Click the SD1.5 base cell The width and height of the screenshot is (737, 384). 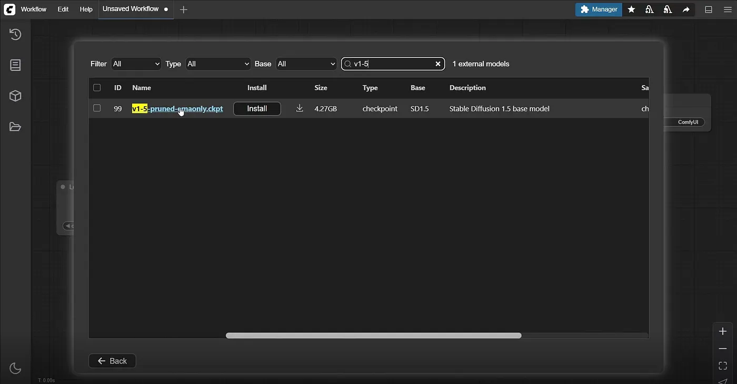[420, 109]
